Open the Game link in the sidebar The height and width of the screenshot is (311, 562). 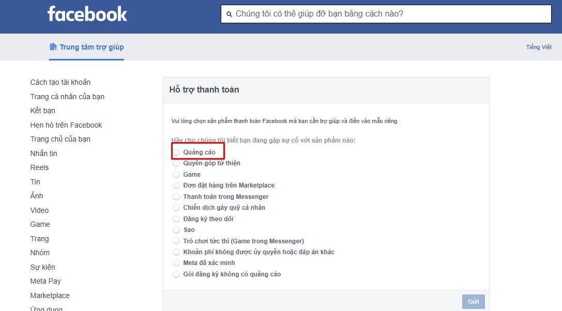point(40,224)
